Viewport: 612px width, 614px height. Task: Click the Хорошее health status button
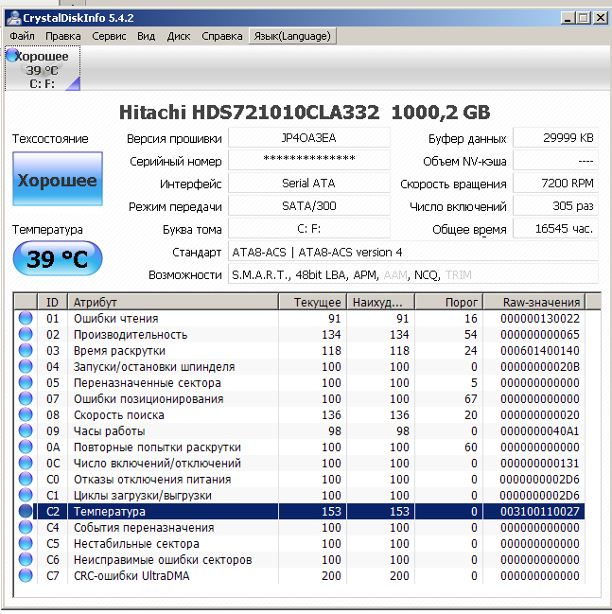[x=57, y=180]
